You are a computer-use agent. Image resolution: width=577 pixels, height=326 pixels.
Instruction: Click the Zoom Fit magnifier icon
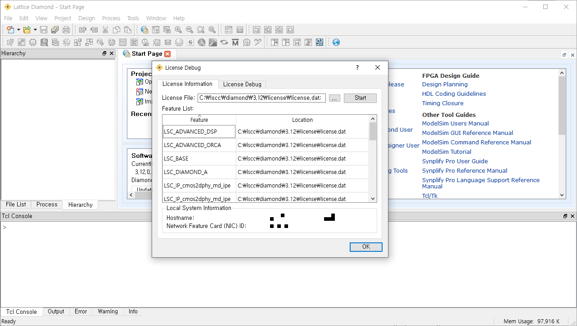[201, 30]
